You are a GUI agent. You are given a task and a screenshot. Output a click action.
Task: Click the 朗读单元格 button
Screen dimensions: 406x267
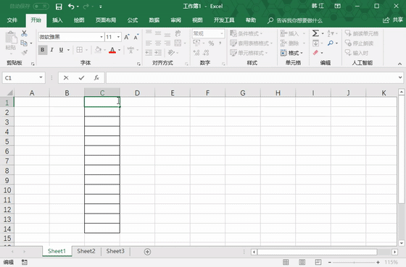point(362,33)
